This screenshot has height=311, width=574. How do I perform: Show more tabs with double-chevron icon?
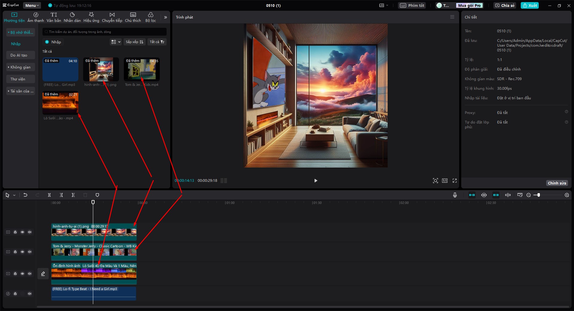[165, 17]
